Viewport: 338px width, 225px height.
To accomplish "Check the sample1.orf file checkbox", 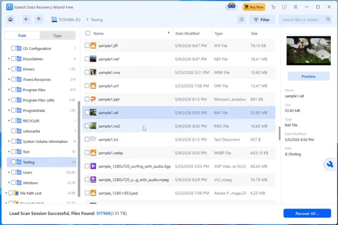I will [x=87, y=86].
